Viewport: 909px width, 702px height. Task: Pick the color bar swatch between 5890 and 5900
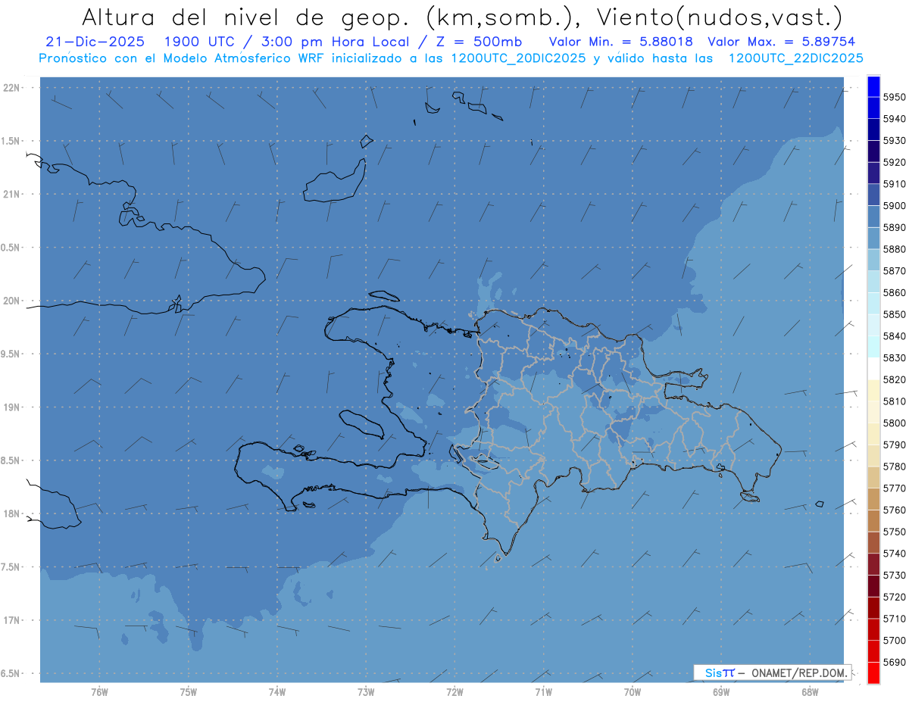(873, 217)
